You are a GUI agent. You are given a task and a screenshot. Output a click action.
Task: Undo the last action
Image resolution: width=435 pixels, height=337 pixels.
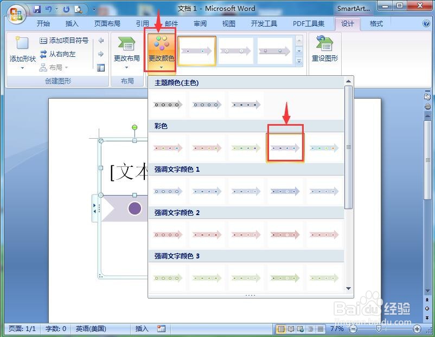(x=48, y=9)
